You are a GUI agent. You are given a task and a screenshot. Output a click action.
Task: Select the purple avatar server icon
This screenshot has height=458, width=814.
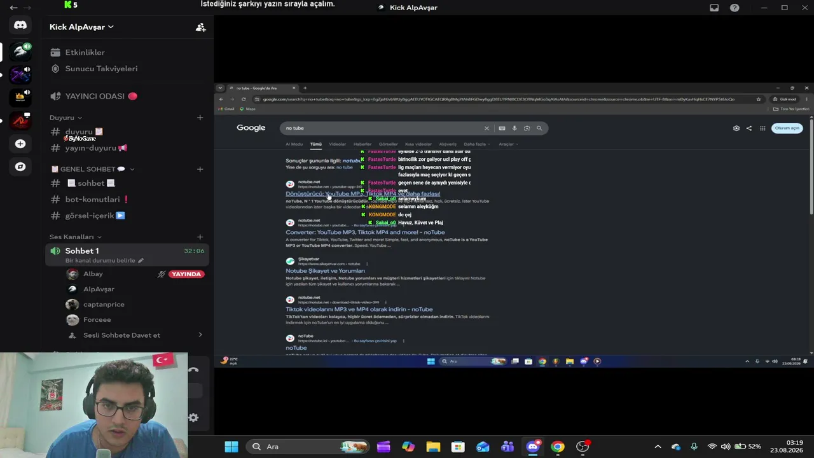click(x=20, y=74)
